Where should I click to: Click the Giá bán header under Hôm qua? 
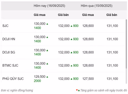tap(112, 15)
